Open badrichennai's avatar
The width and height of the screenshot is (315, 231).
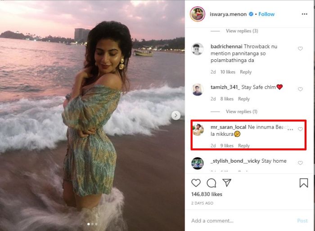[x=198, y=49]
